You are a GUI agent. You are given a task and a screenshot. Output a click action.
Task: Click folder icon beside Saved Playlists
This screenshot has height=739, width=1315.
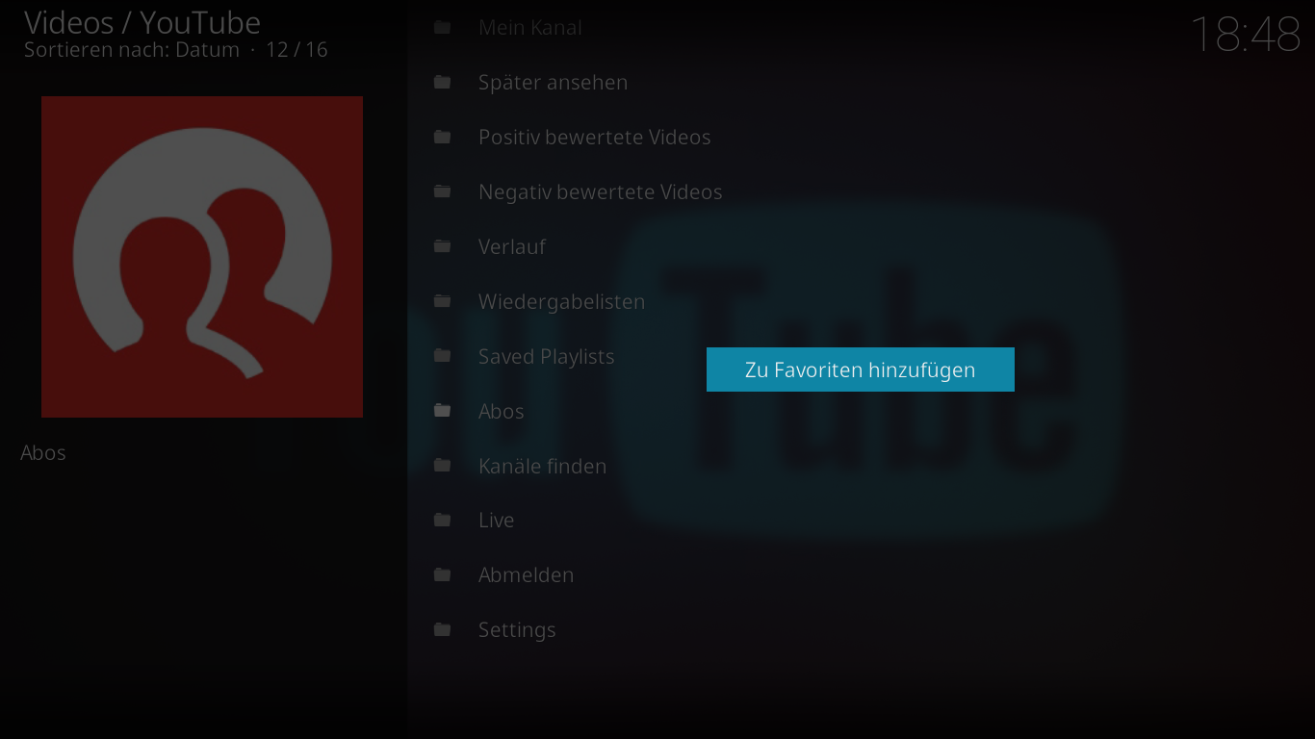point(443,356)
